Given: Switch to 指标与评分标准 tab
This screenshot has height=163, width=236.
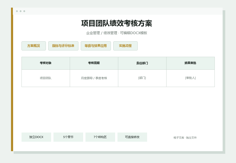Looking at the screenshot, I should click(x=63, y=46).
